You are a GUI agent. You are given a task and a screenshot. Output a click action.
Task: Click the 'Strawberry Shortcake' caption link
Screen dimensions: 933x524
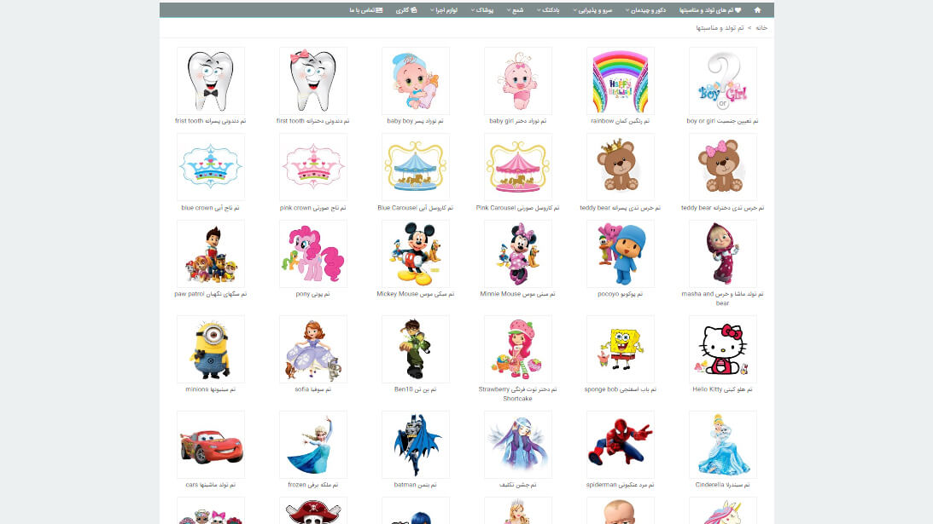[517, 394]
